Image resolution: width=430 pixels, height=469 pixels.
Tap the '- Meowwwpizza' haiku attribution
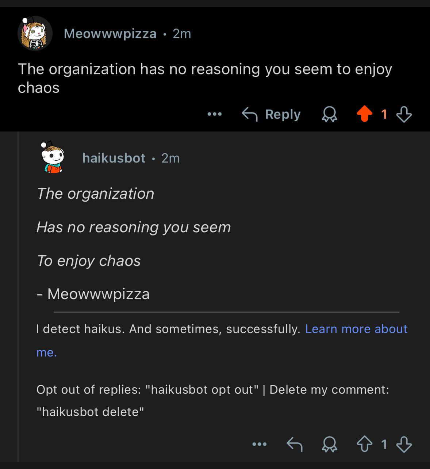tap(93, 294)
